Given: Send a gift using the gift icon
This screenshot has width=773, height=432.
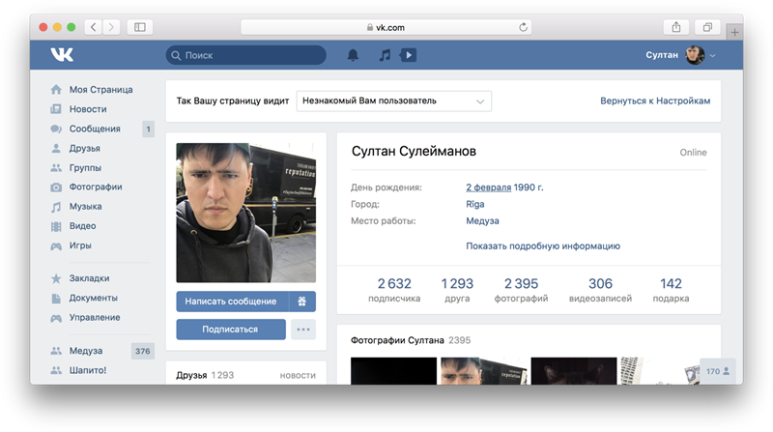Looking at the screenshot, I should [x=301, y=301].
